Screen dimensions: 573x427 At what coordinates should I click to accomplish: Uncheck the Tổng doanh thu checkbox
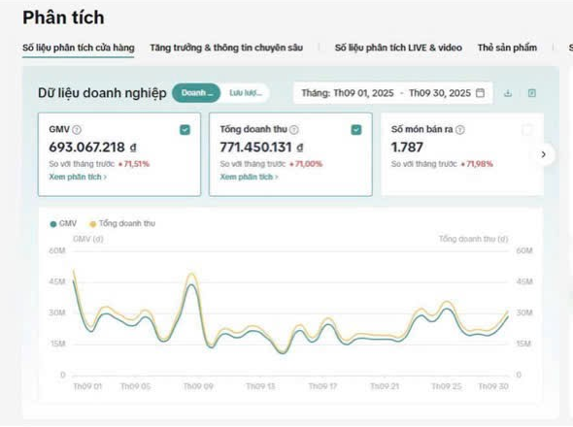(356, 130)
